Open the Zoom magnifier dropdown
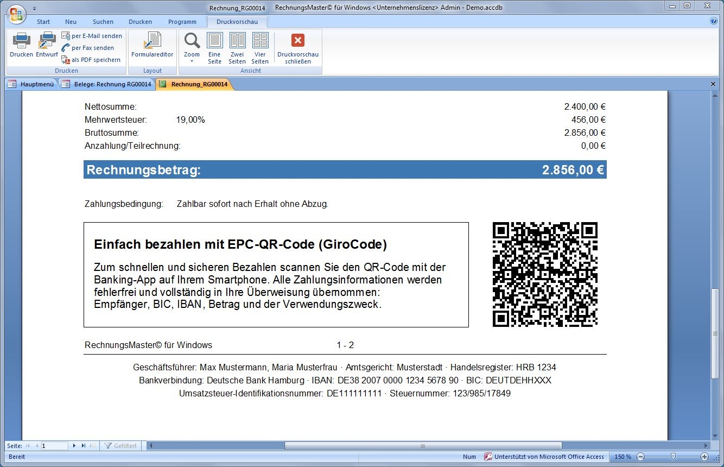This screenshot has height=467, width=724. click(x=192, y=47)
